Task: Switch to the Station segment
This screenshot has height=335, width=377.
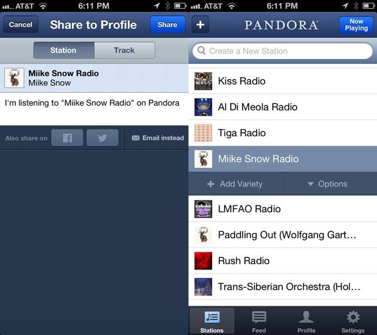Action: (x=63, y=50)
